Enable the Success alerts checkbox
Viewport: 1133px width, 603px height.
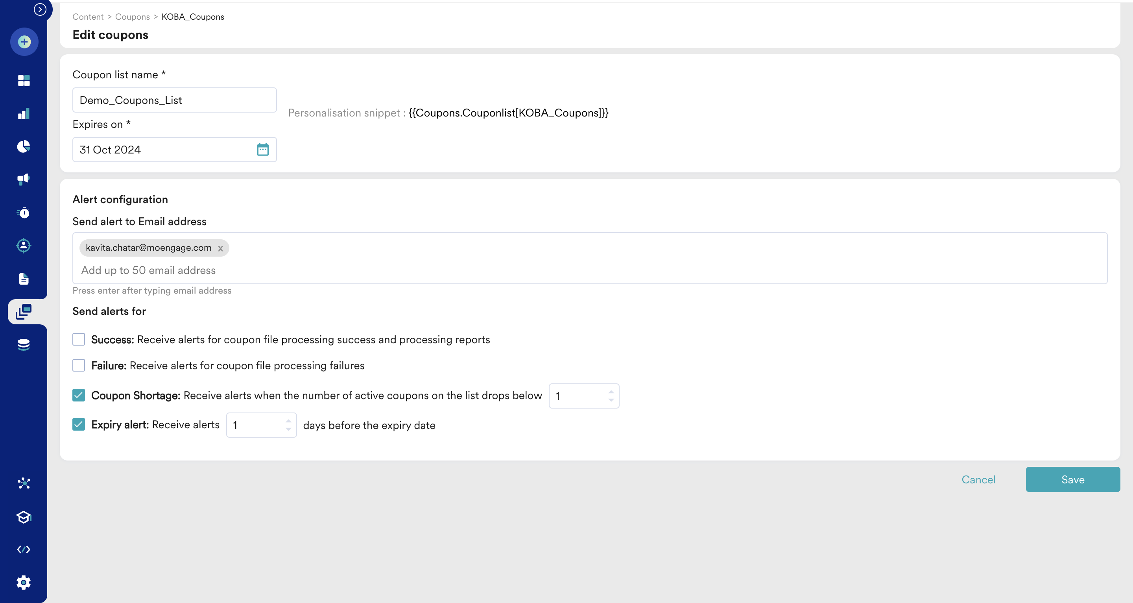point(79,339)
